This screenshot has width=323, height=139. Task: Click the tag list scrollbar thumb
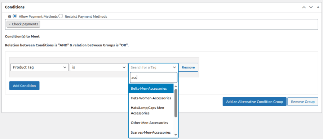(x=176, y=103)
